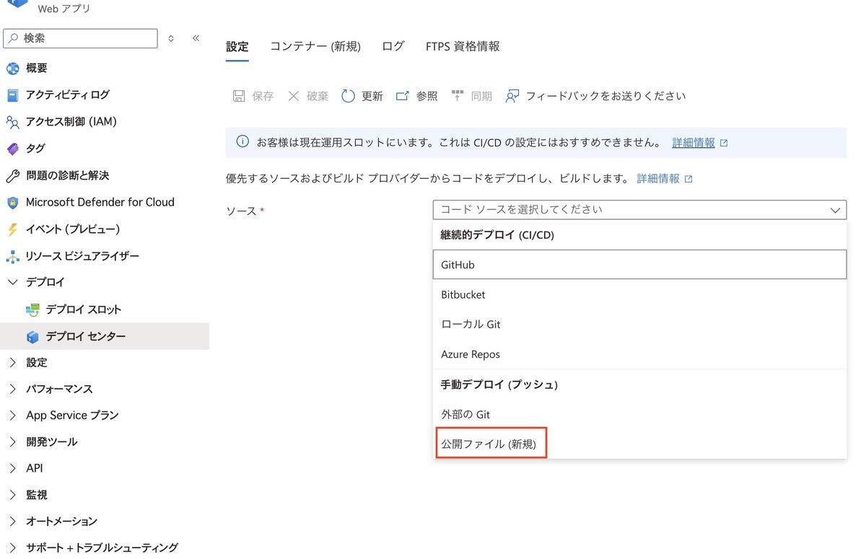Click the デプロイ センター cube icon
Screen dimensions: 866x559
[x=32, y=337]
